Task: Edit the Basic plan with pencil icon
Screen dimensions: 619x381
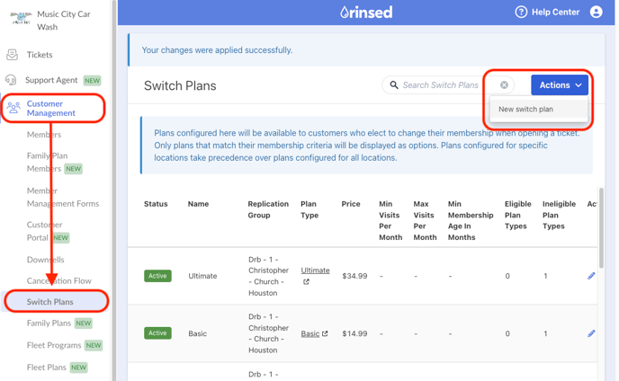Action: [591, 333]
